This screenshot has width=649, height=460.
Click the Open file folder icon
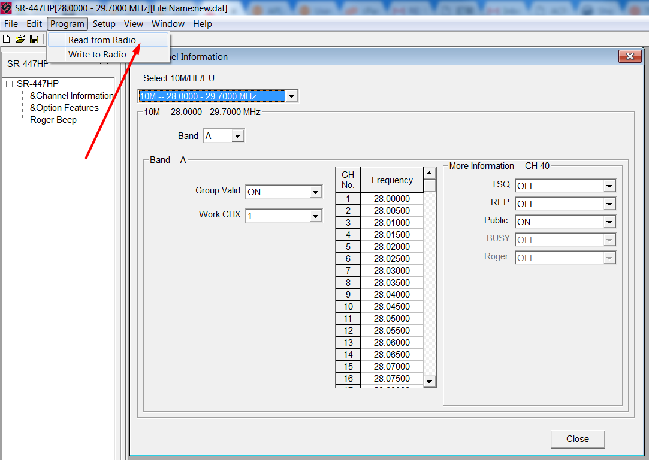tap(20, 39)
